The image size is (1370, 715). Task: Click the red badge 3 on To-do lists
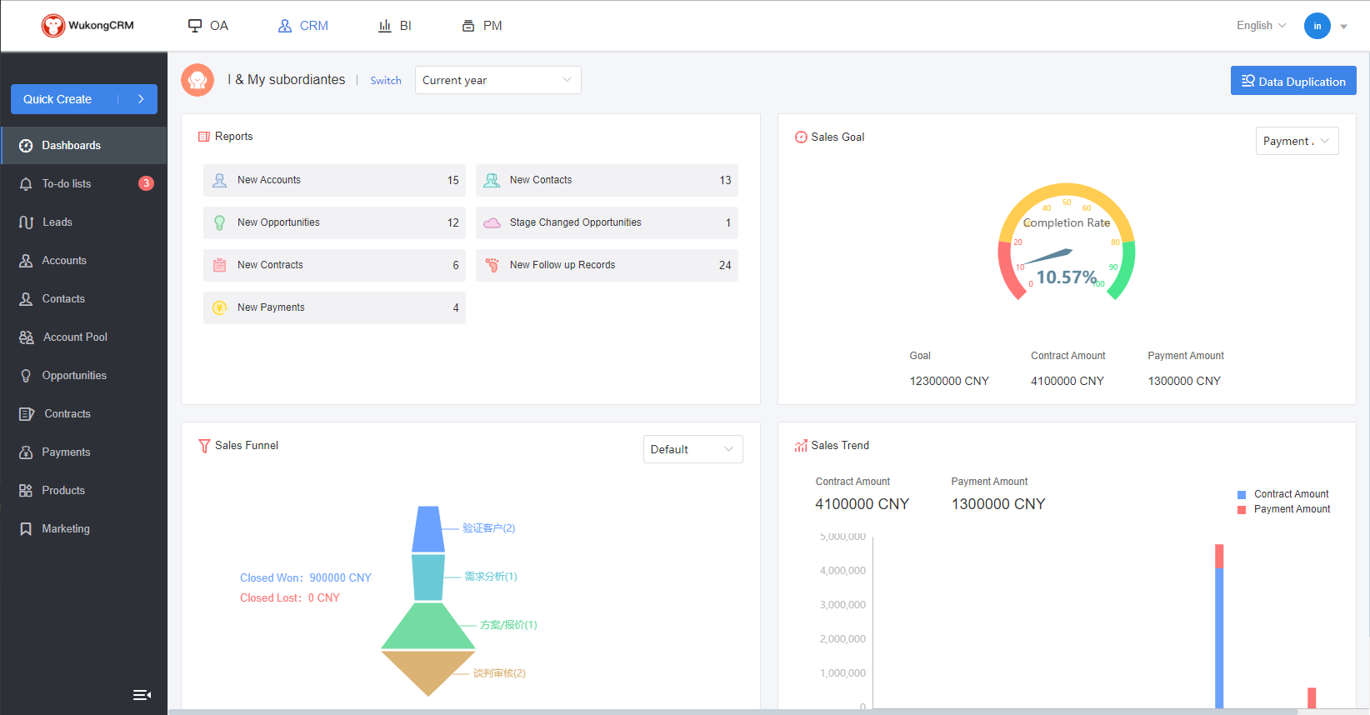146,183
